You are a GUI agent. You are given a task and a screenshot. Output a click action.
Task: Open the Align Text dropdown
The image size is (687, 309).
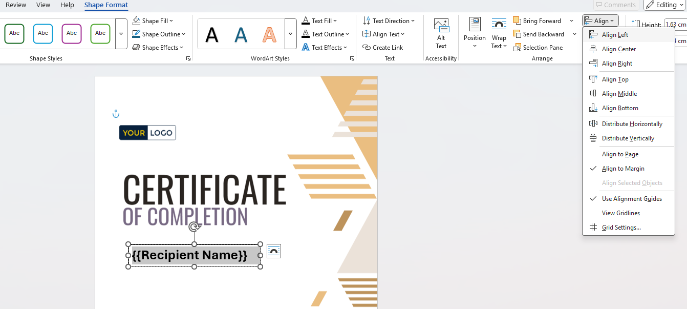[383, 34]
